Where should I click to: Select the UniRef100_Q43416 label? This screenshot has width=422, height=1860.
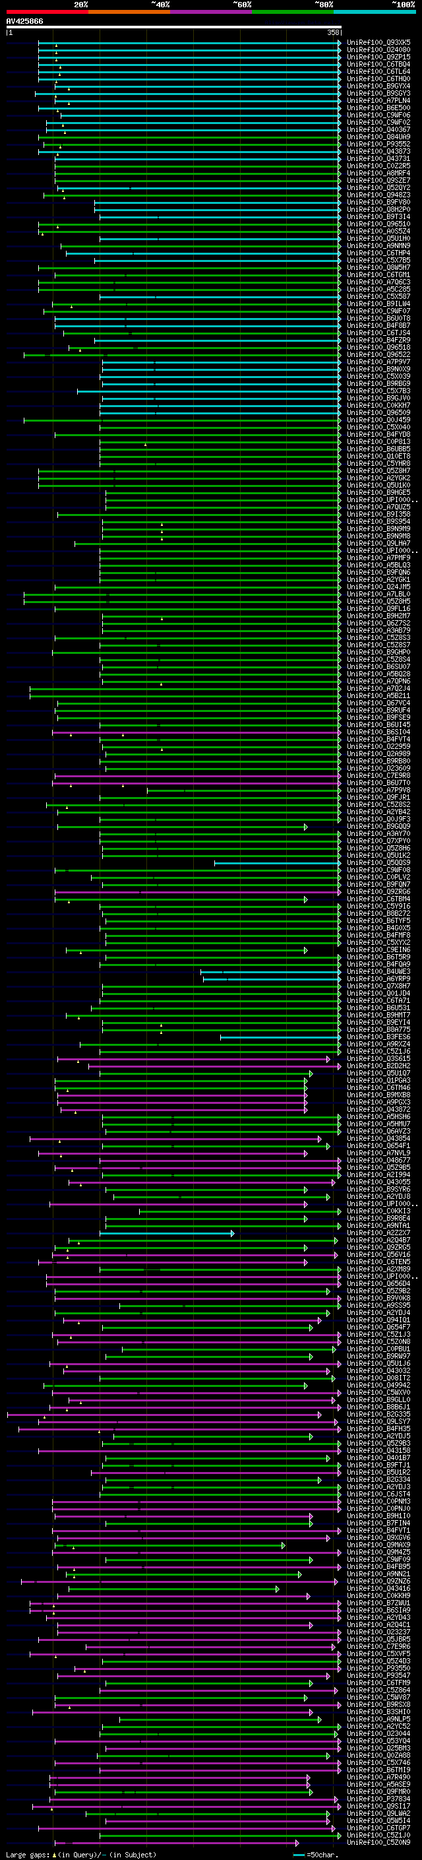pos(378,1589)
